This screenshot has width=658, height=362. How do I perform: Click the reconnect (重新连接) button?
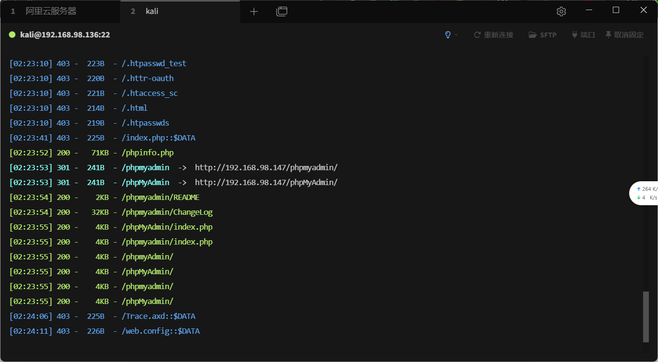tap(493, 35)
